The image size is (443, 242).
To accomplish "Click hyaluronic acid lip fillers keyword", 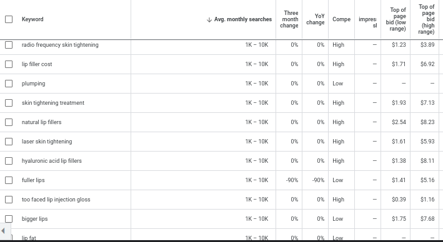I will point(52,161).
